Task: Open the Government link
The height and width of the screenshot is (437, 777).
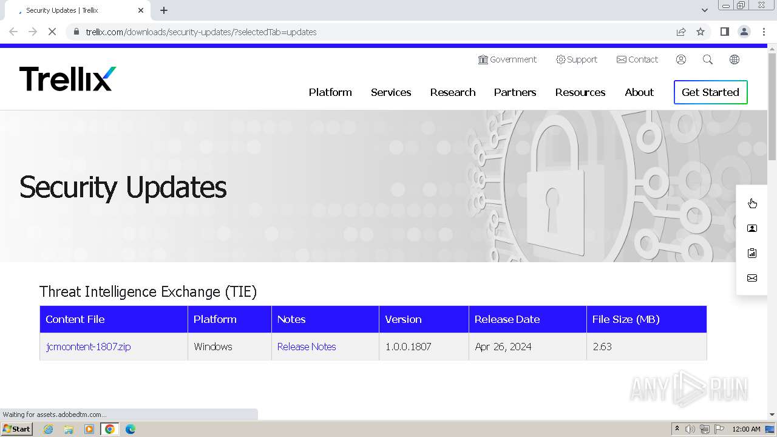Action: pyautogui.click(x=507, y=59)
